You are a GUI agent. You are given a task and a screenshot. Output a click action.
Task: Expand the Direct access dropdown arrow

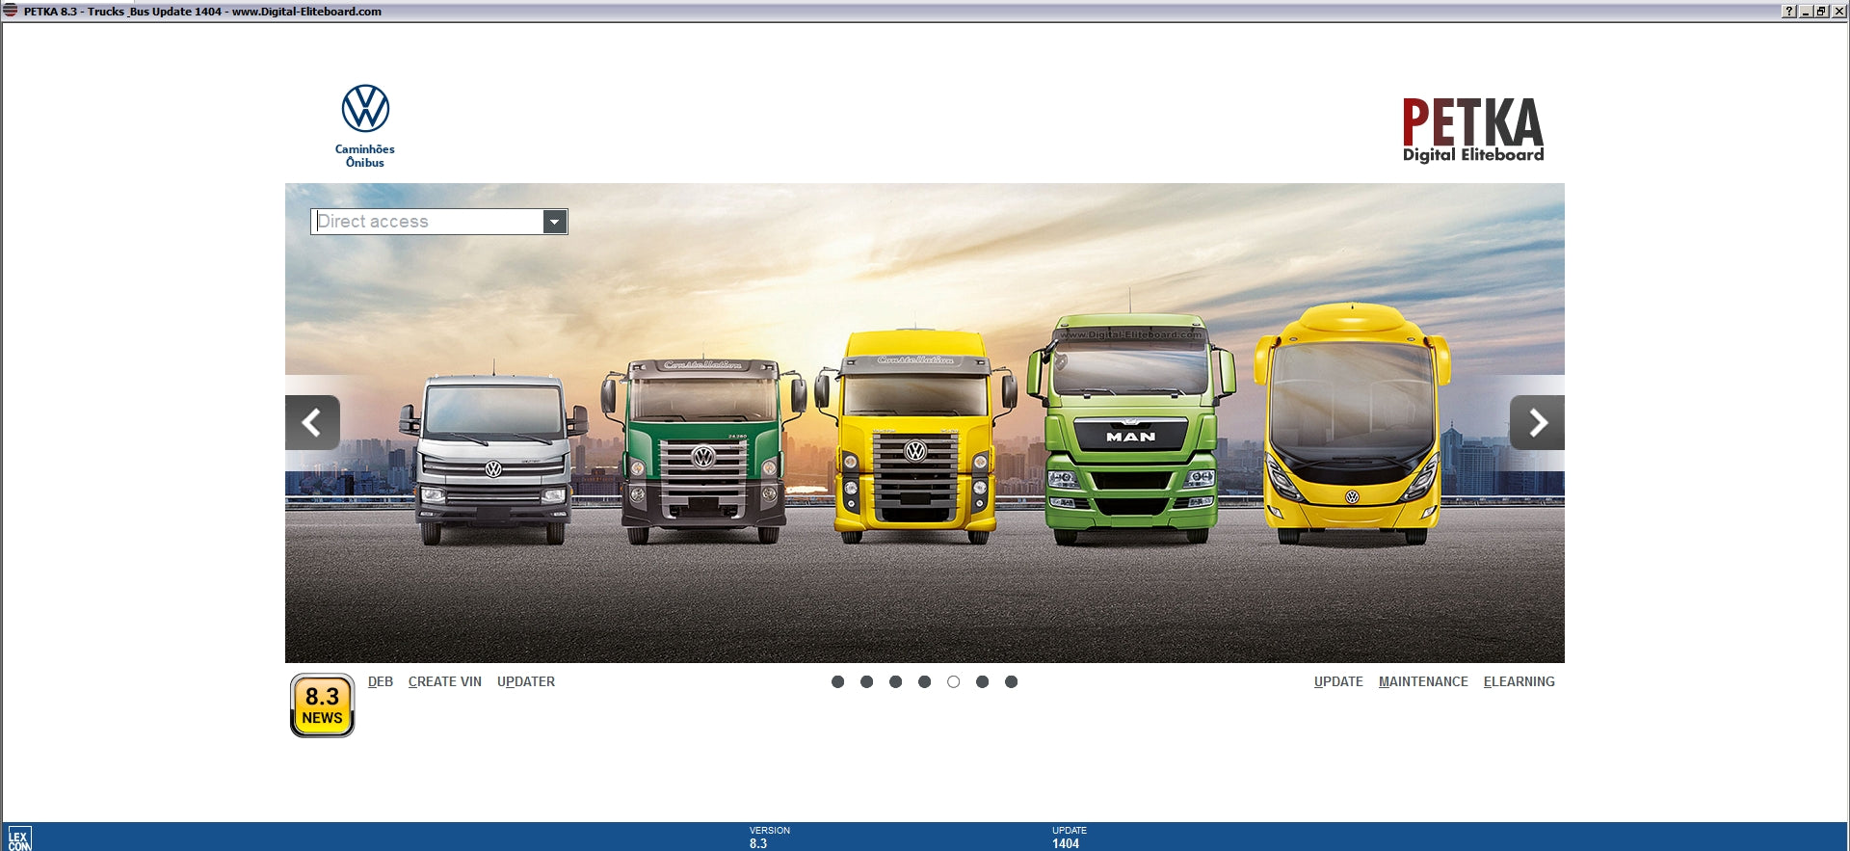(554, 222)
